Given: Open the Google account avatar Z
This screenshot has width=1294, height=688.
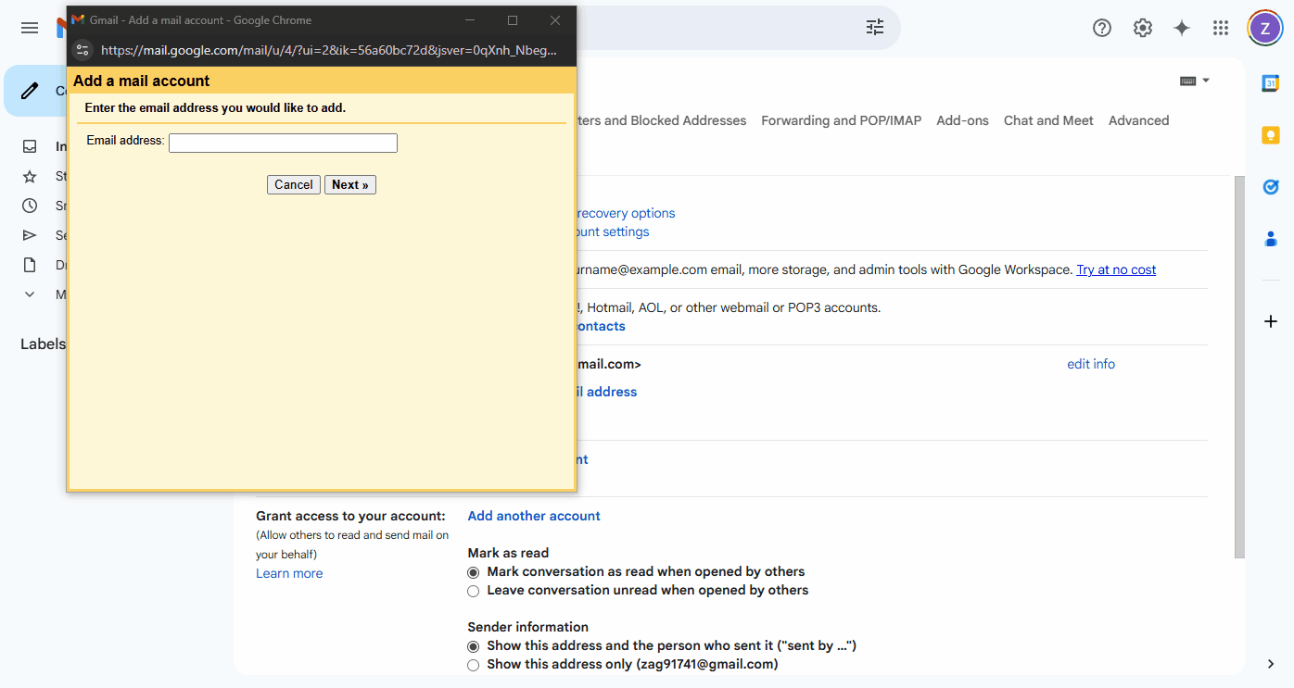Looking at the screenshot, I should point(1265,28).
